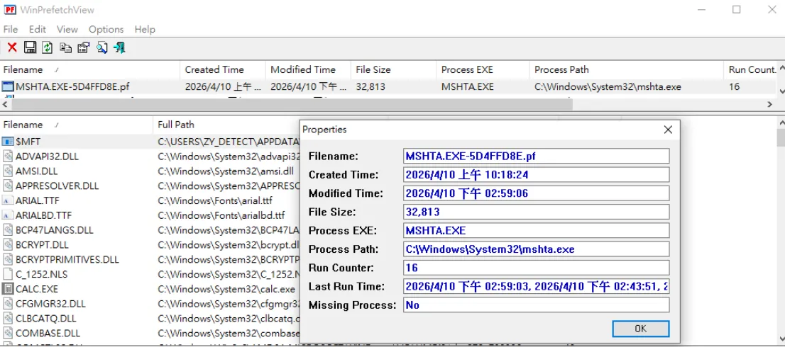Click the C_1252.NLS file icon

coord(8,274)
